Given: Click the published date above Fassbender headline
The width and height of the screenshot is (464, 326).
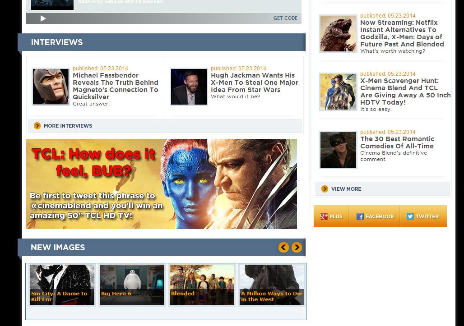Looking at the screenshot, I should click(100, 68).
